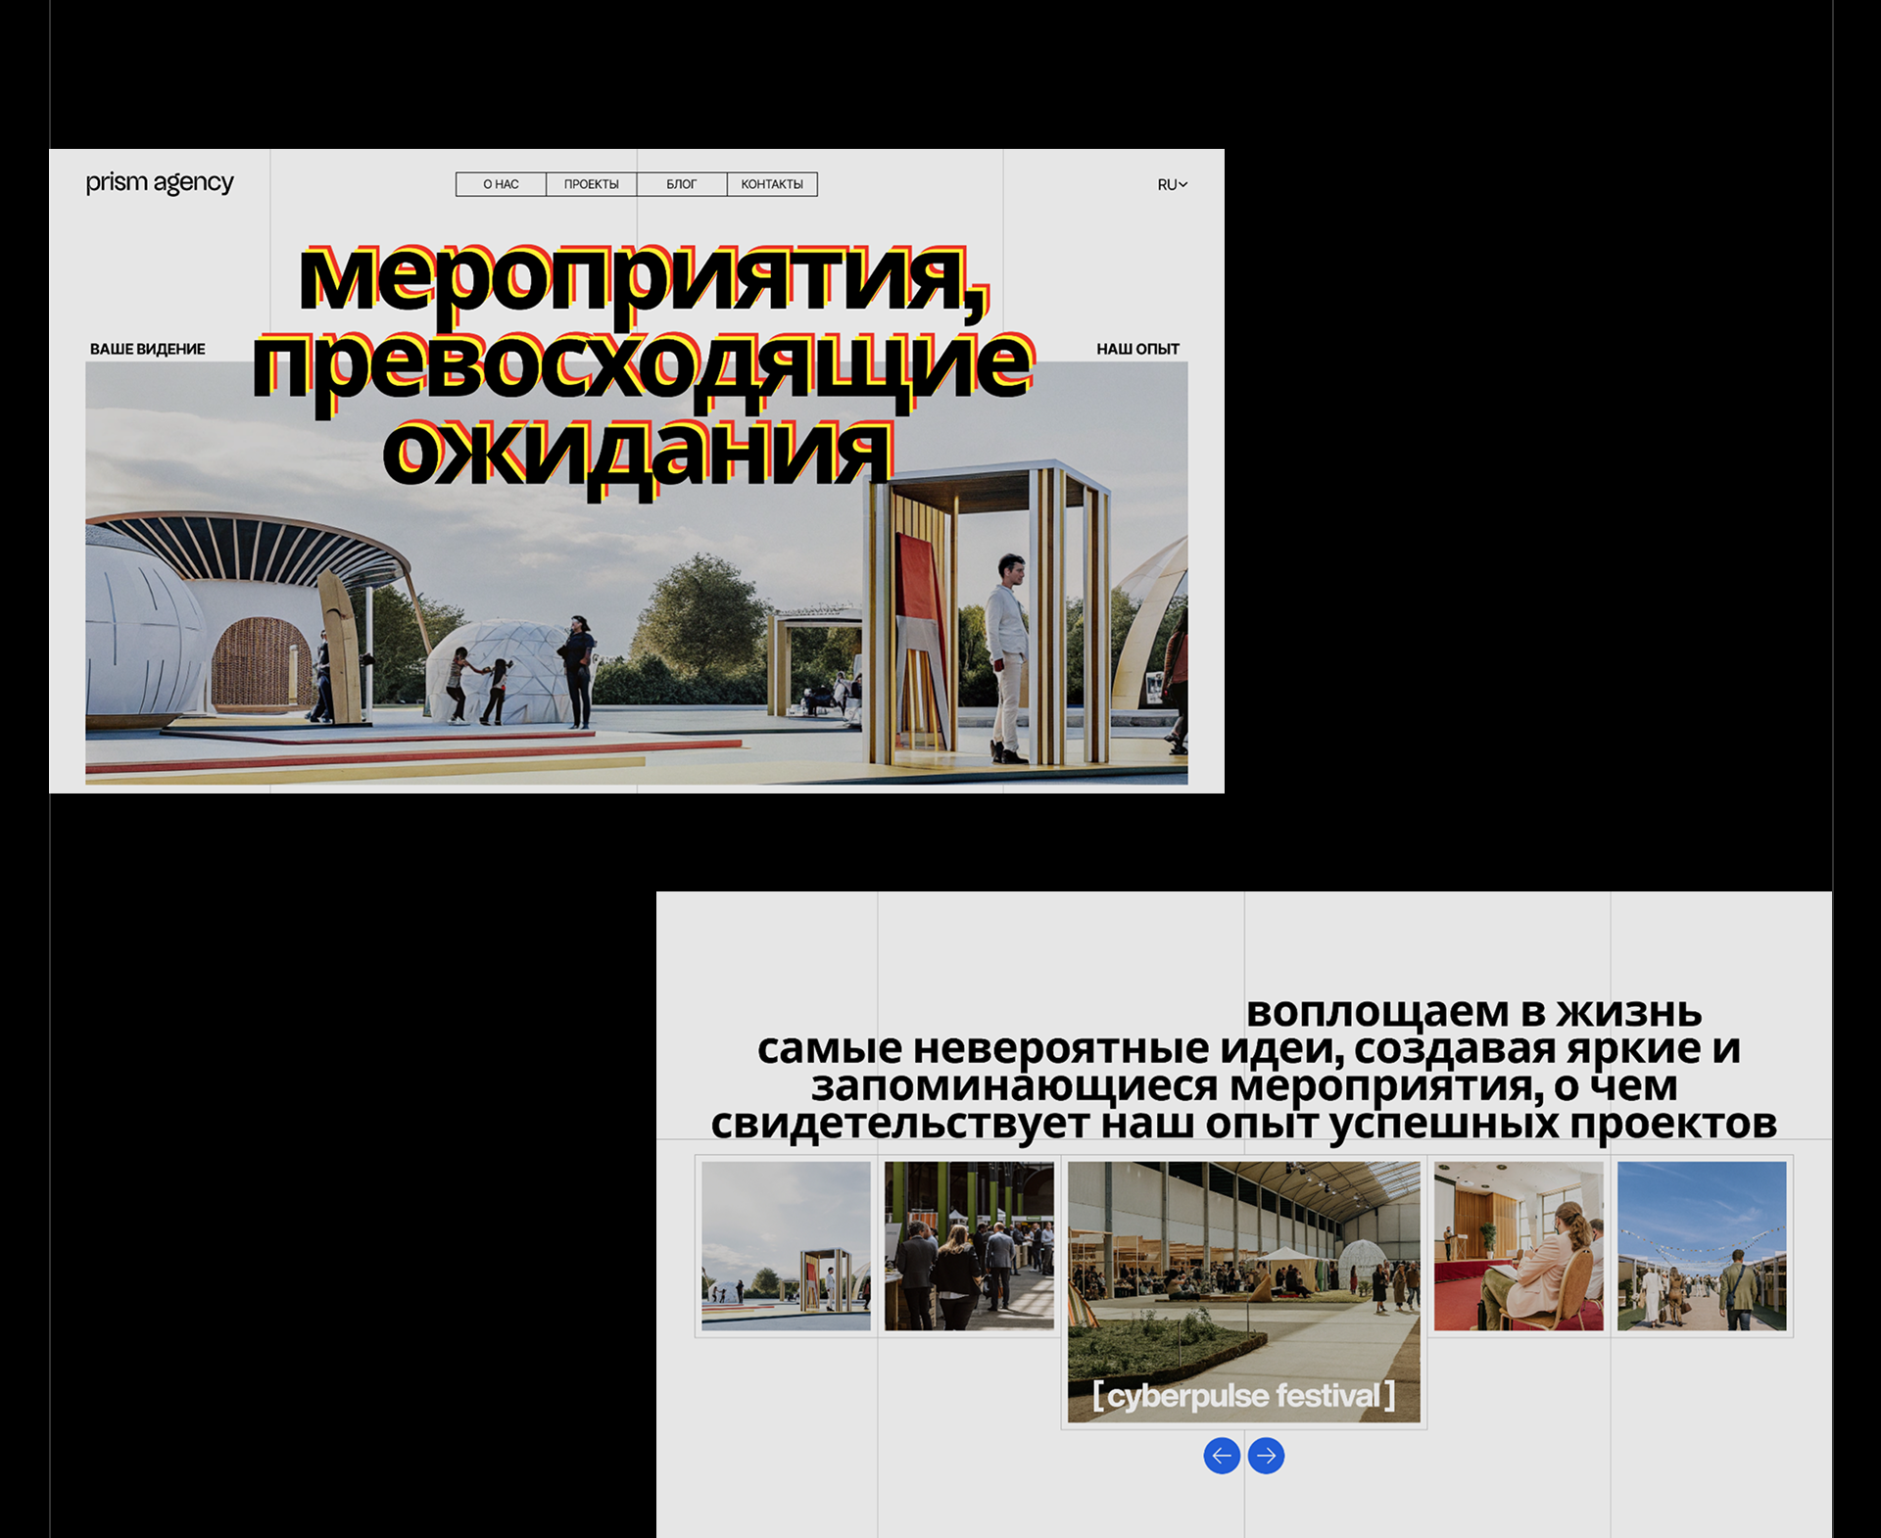1881x1538 pixels.
Task: Click the НАШ ОПЫТ label
Action: tap(1137, 349)
